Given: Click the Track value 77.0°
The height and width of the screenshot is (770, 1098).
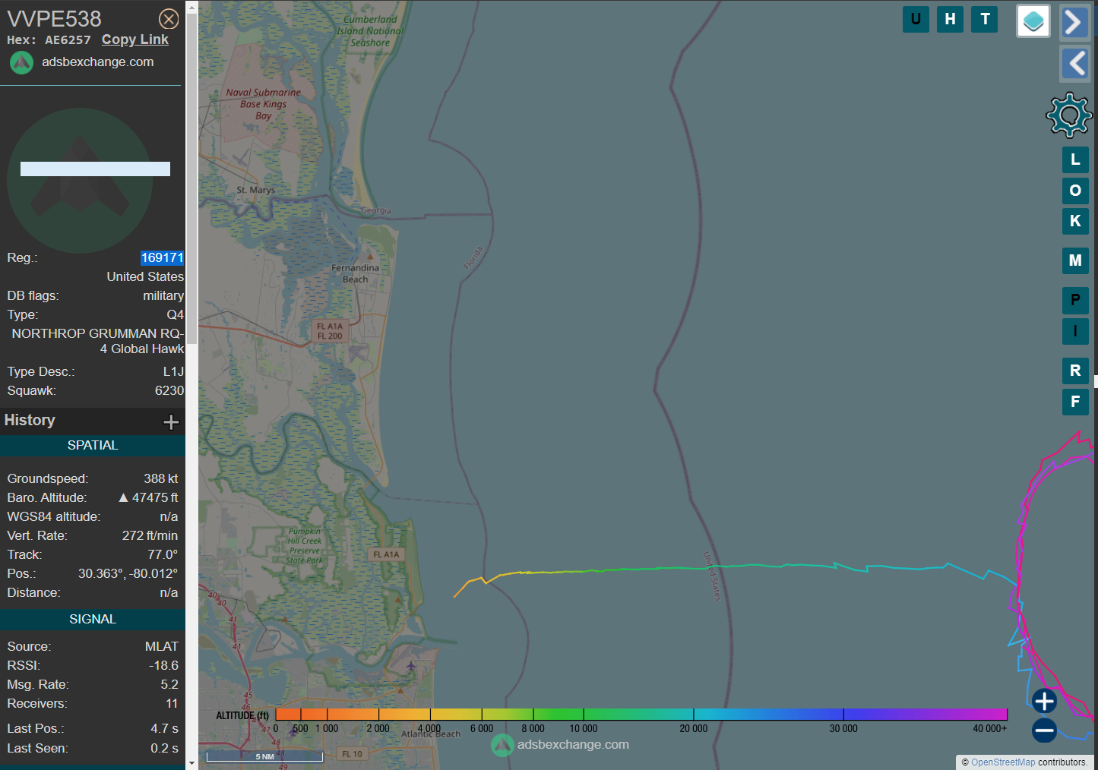Looking at the screenshot, I should (163, 555).
